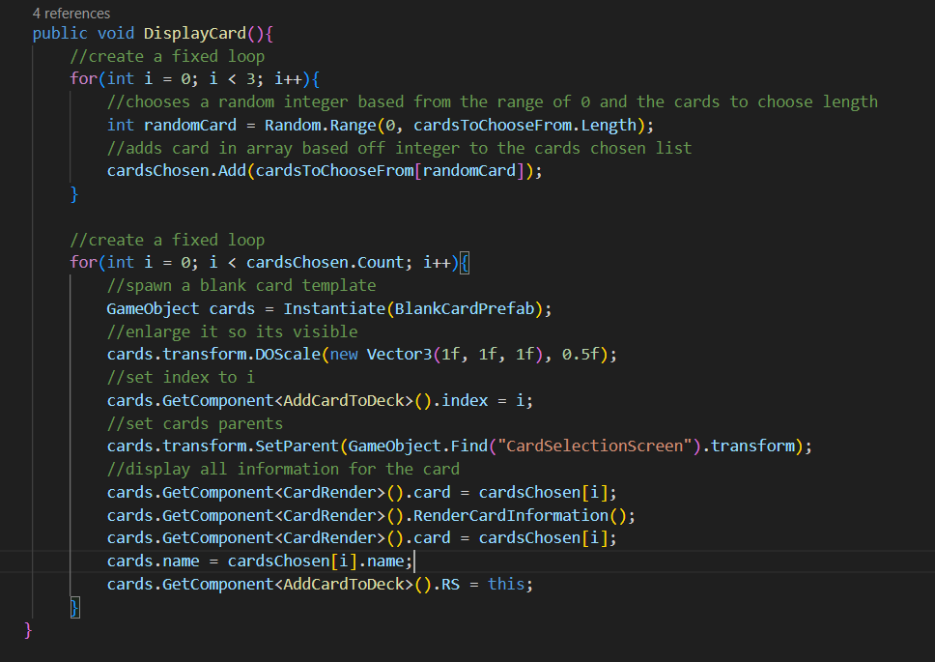Click 'cardsChosen.Count' in the second for loop

pyautogui.click(x=325, y=263)
